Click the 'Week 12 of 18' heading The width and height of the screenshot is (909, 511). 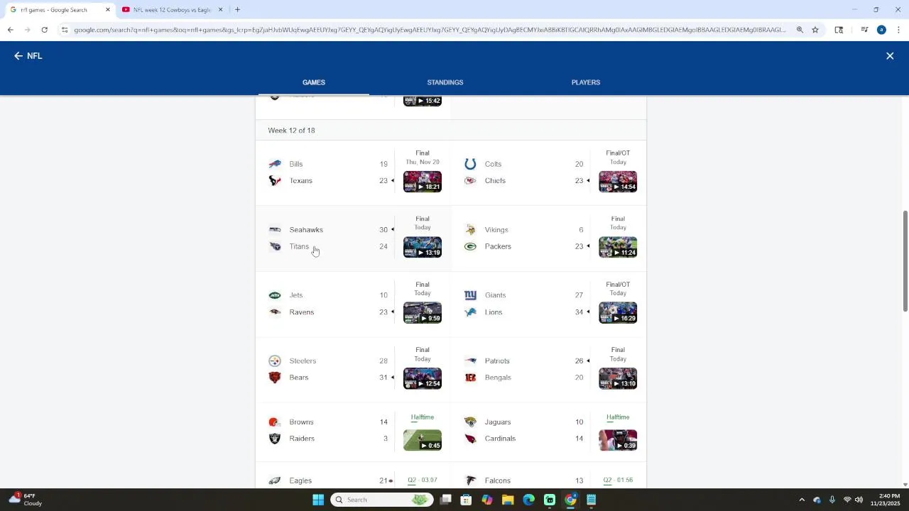tap(291, 131)
